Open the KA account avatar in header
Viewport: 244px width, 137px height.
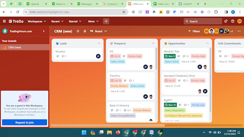239,21
